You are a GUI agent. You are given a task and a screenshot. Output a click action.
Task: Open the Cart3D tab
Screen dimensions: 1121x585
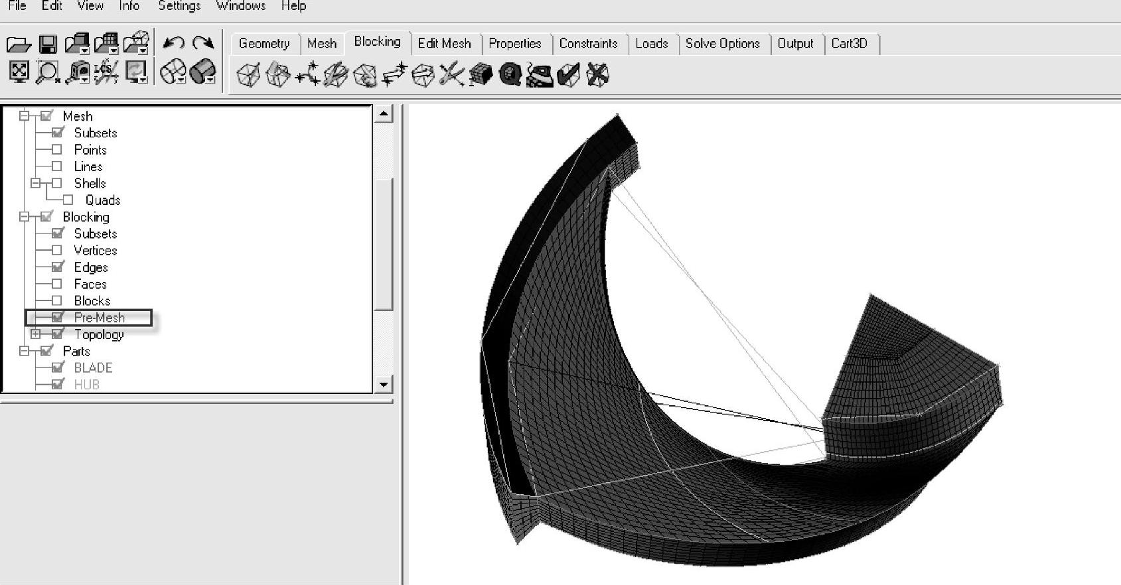(849, 43)
